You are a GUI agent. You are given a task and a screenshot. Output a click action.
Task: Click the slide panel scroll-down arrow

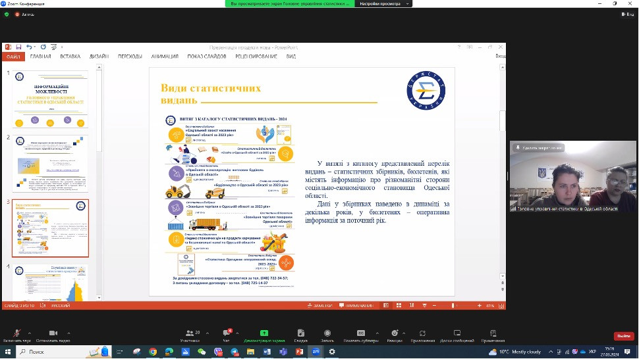click(99, 298)
